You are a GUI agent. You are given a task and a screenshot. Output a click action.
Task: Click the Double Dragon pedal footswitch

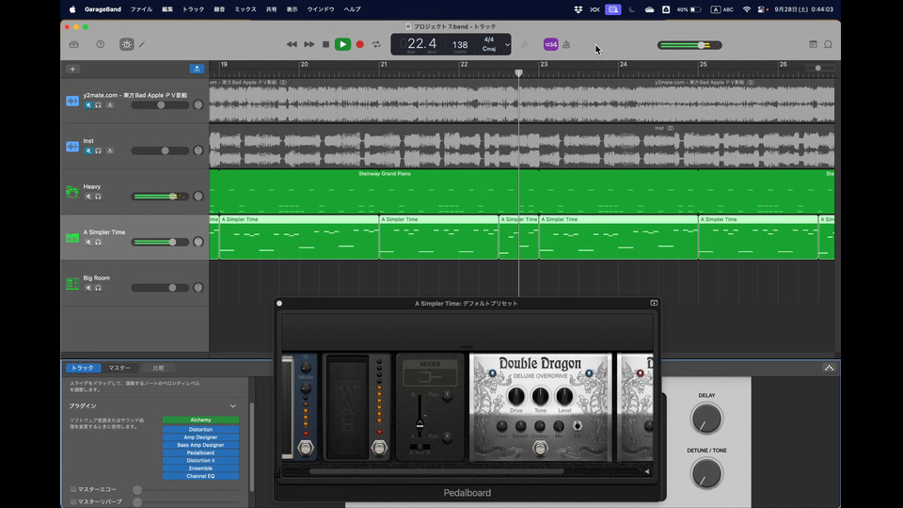(540, 449)
